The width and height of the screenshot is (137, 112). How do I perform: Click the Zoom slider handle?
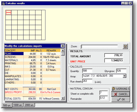[x=81, y=47]
